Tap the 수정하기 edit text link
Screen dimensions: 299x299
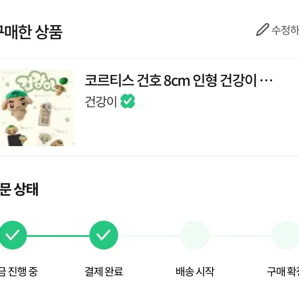coord(285,30)
